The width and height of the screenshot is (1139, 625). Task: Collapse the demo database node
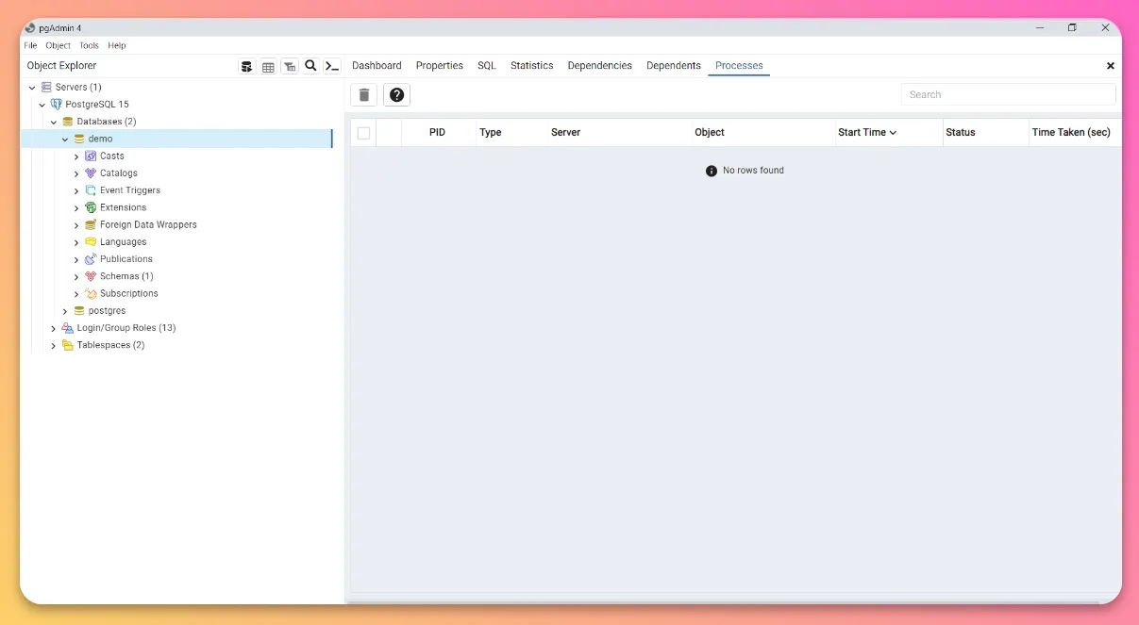pos(65,140)
